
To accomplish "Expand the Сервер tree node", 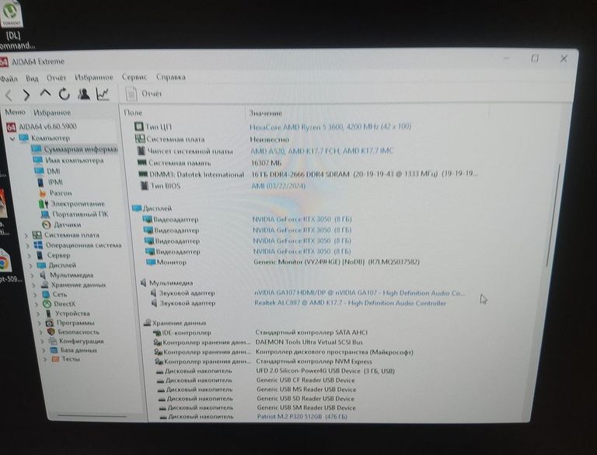I will [x=29, y=256].
